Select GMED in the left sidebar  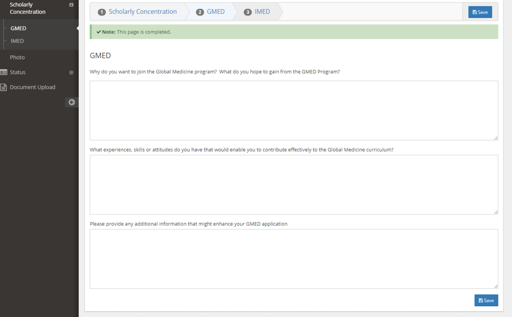[x=18, y=29]
